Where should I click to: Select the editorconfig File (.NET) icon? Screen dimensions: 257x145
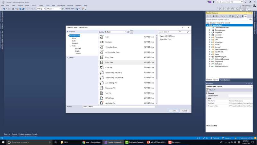click(x=102, y=73)
